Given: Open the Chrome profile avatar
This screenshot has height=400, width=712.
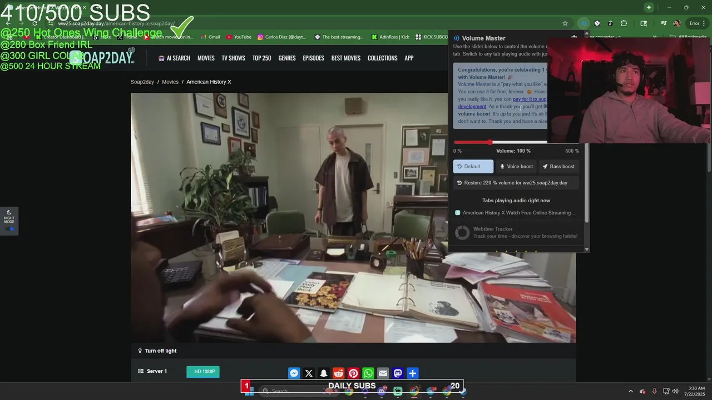Looking at the screenshot, I should click(x=677, y=23).
